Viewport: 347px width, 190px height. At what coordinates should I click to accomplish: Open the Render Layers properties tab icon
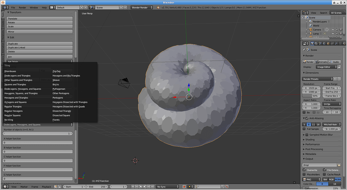[x=316, y=44]
